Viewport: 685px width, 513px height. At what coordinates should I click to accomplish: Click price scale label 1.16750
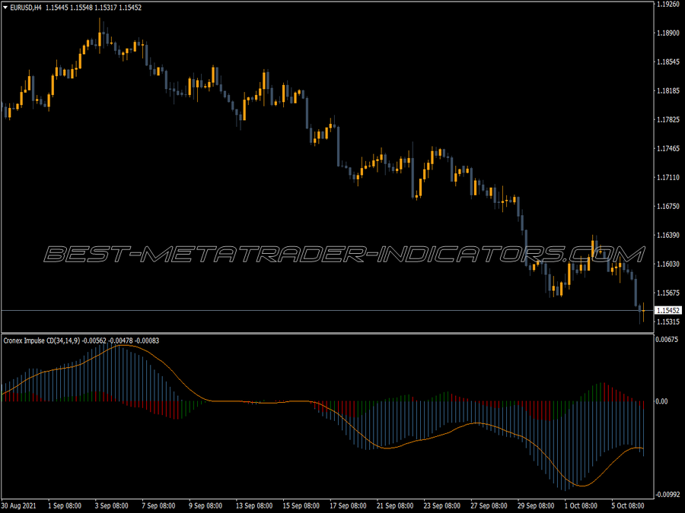coord(668,206)
